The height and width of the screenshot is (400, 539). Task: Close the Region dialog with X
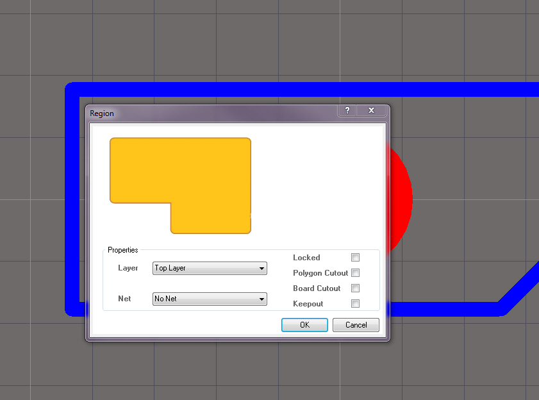pyautogui.click(x=371, y=110)
